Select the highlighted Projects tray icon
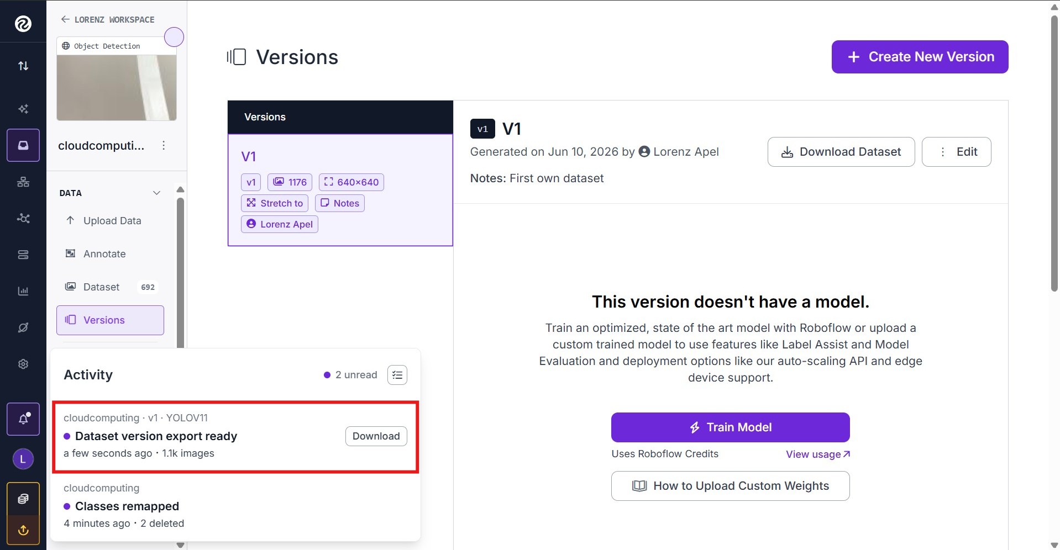1060x550 pixels. click(x=23, y=145)
